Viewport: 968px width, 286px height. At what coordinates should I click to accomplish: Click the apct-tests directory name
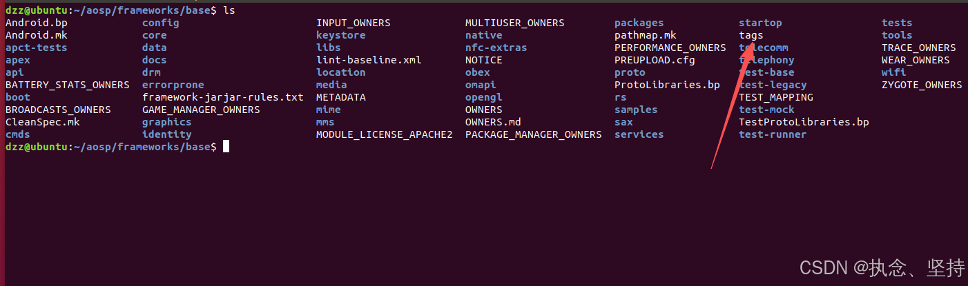pos(36,48)
